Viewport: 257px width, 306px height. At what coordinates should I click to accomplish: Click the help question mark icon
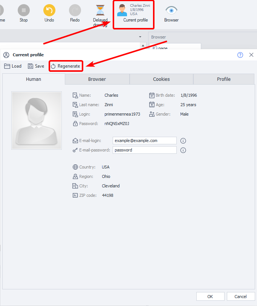[240, 55]
